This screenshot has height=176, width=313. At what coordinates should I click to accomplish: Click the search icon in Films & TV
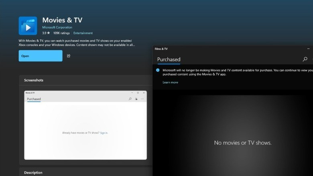click(305, 59)
